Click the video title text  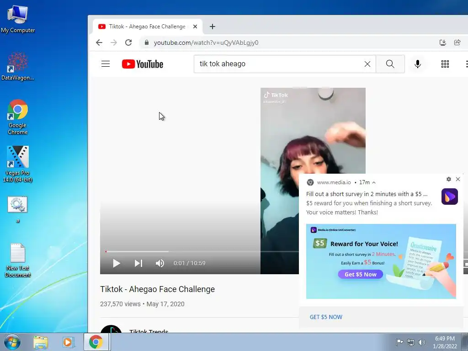click(x=157, y=289)
